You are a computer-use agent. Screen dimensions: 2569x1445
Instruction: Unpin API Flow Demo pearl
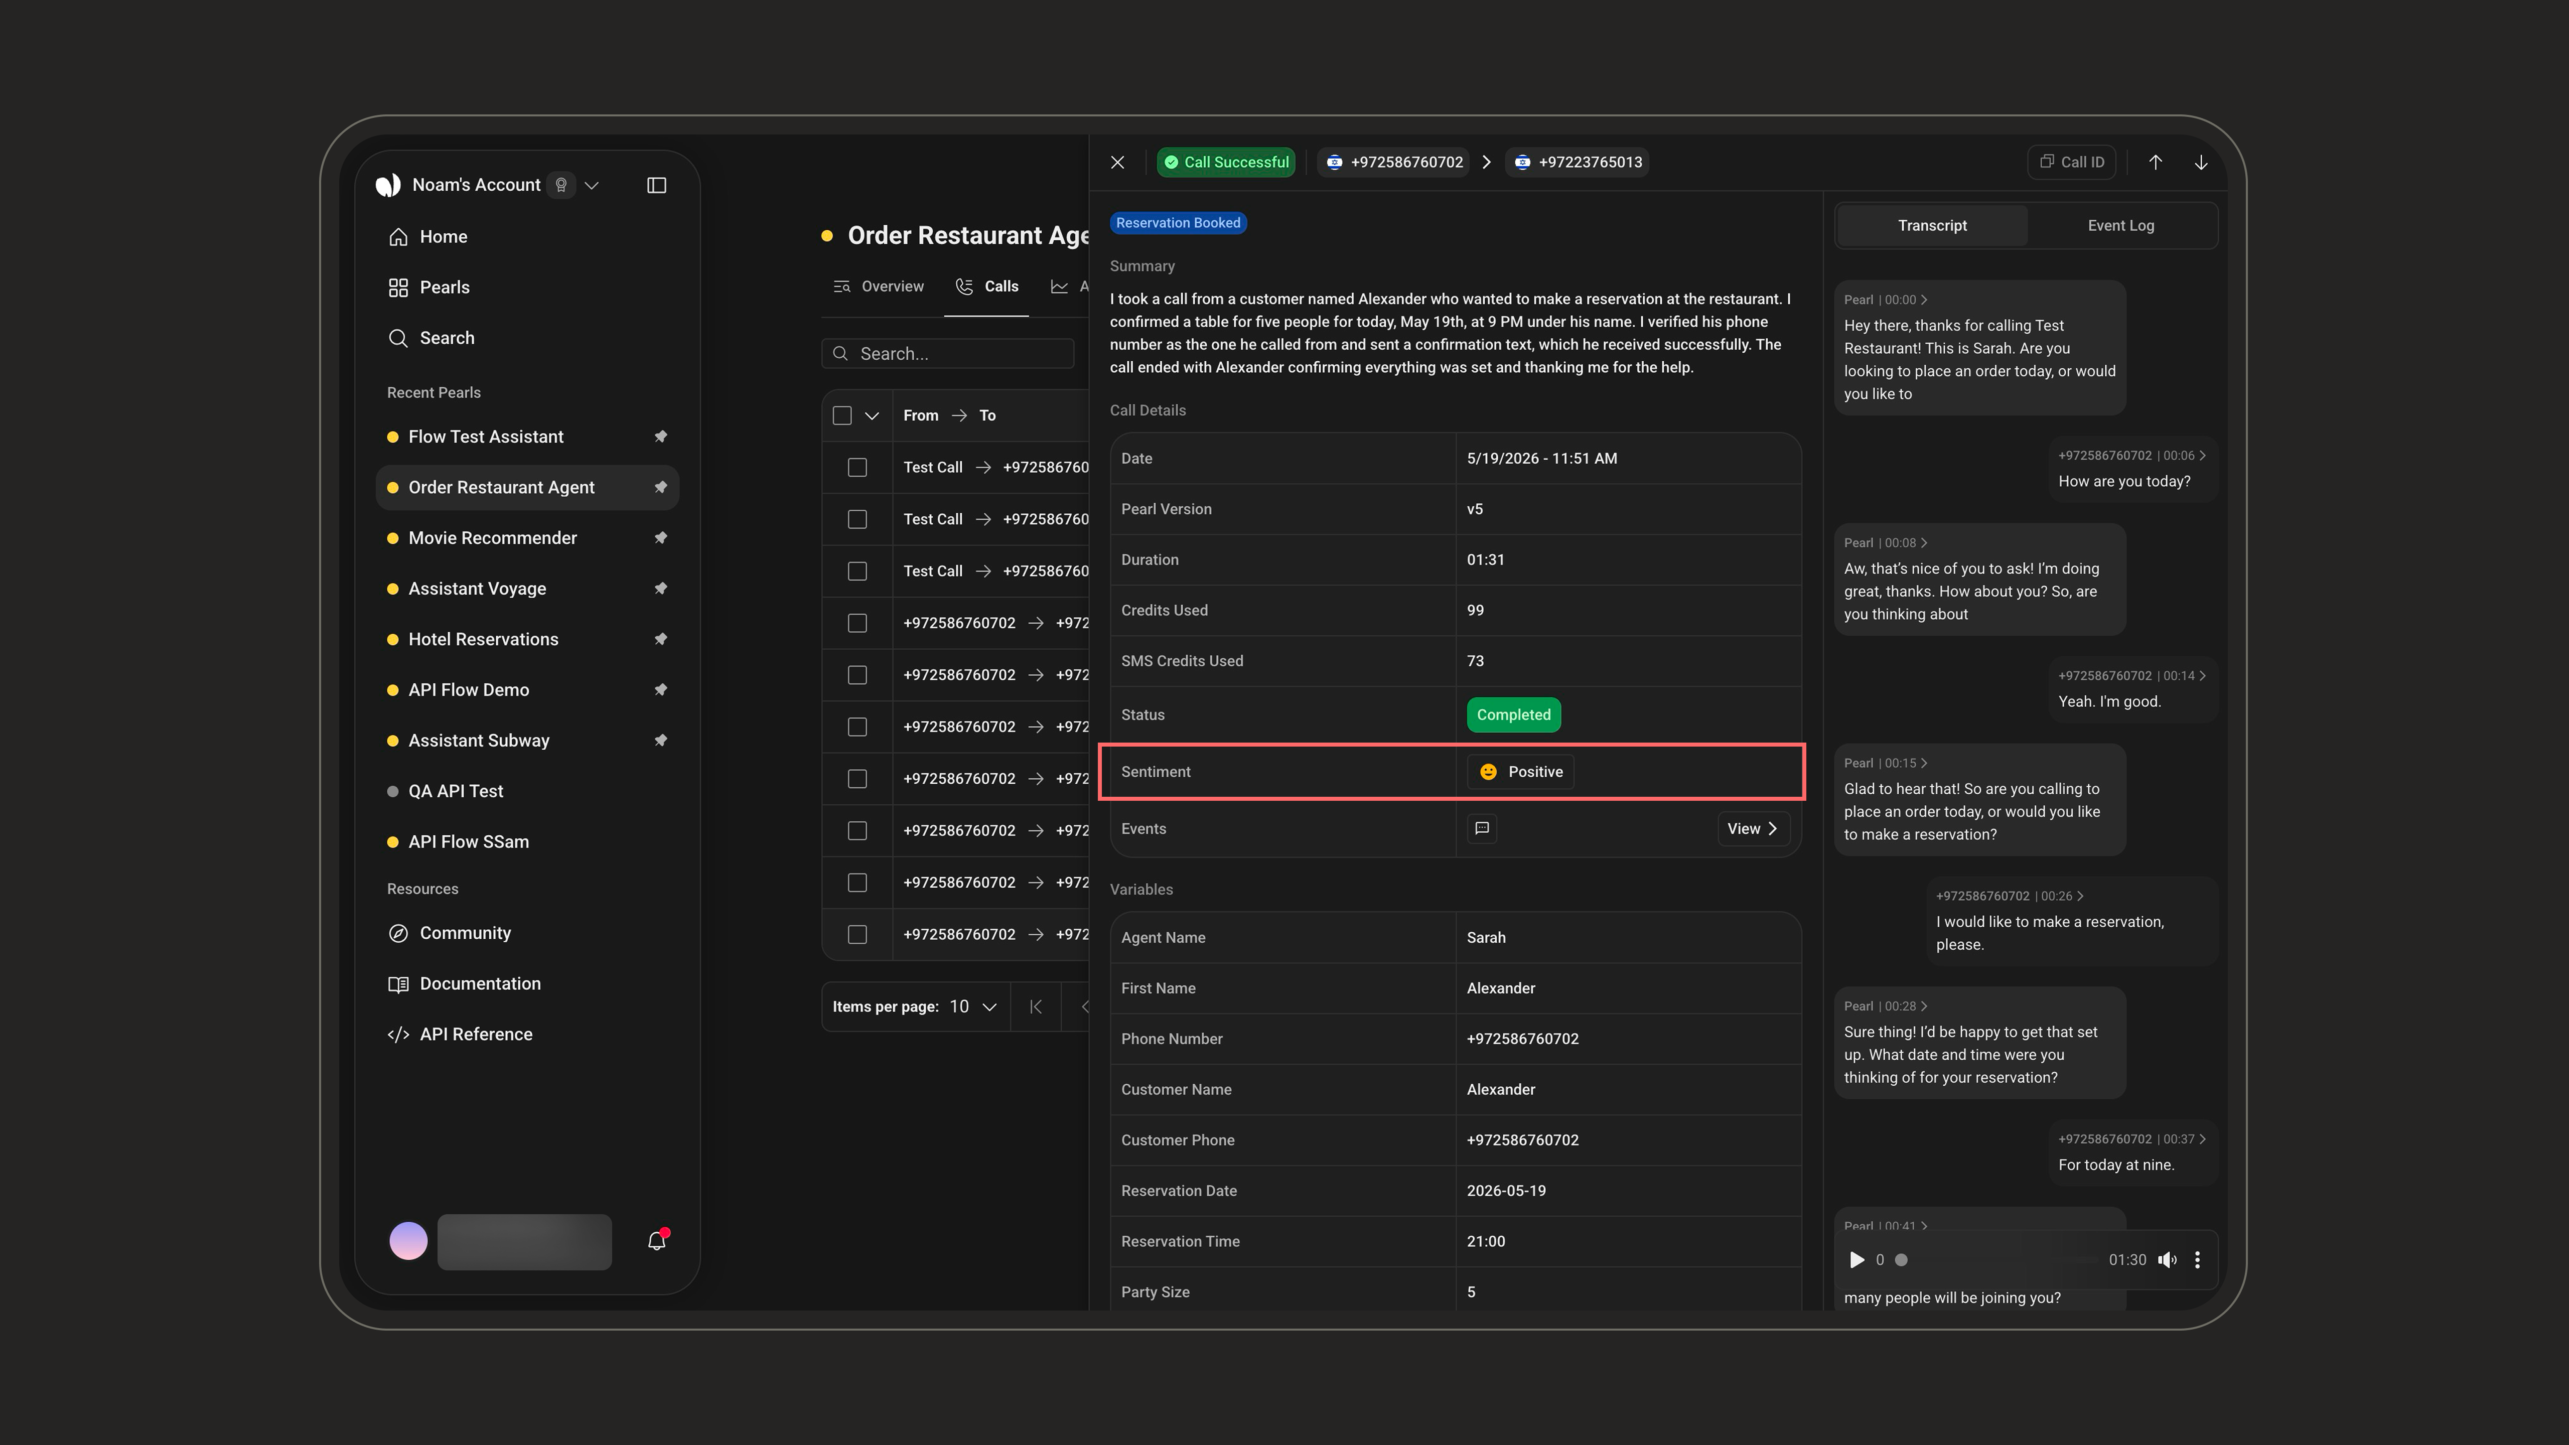tap(660, 690)
